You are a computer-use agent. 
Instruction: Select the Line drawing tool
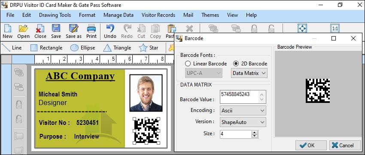12,48
